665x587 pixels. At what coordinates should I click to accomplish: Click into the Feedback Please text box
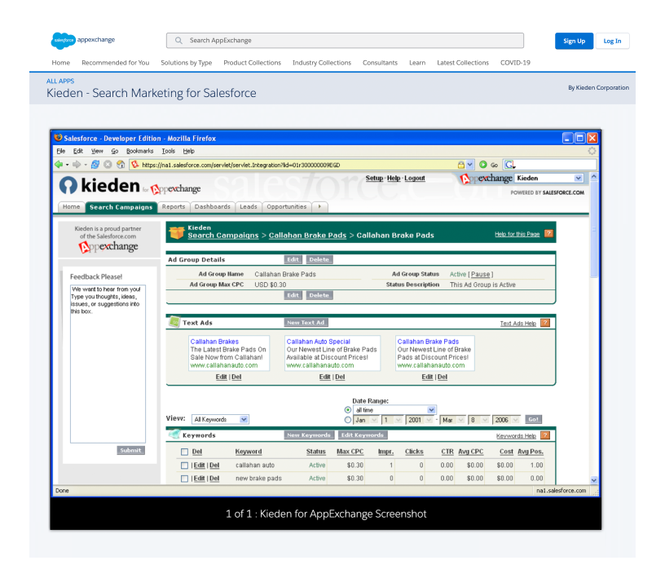pyautogui.click(x=108, y=364)
